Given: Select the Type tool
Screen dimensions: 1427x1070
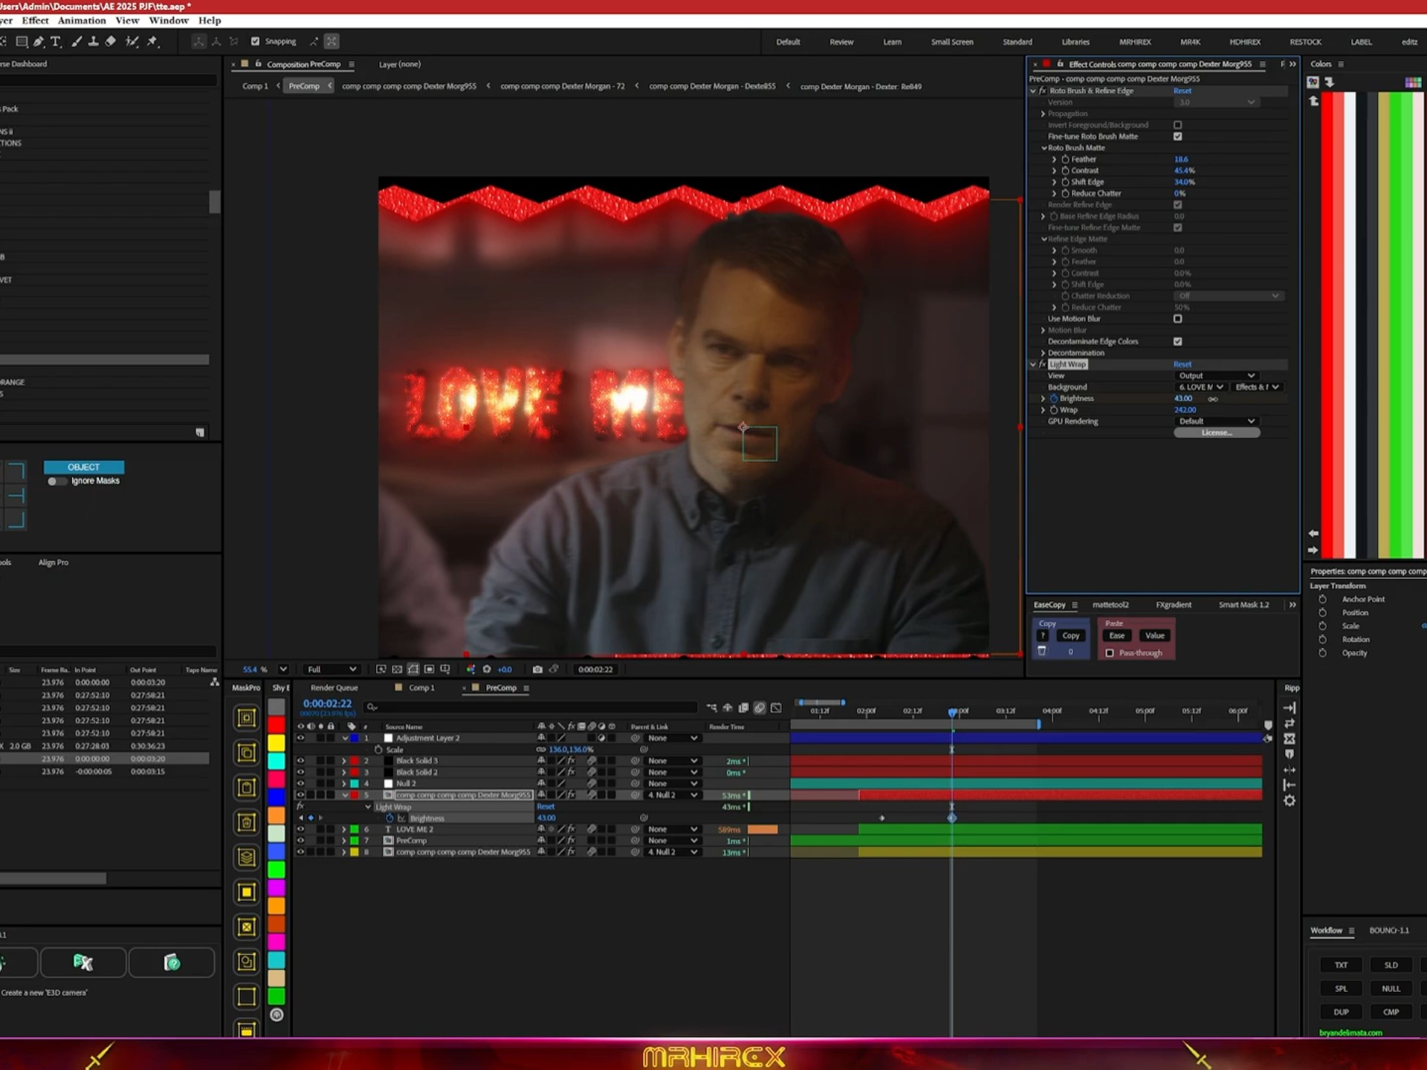Looking at the screenshot, I should pos(56,42).
